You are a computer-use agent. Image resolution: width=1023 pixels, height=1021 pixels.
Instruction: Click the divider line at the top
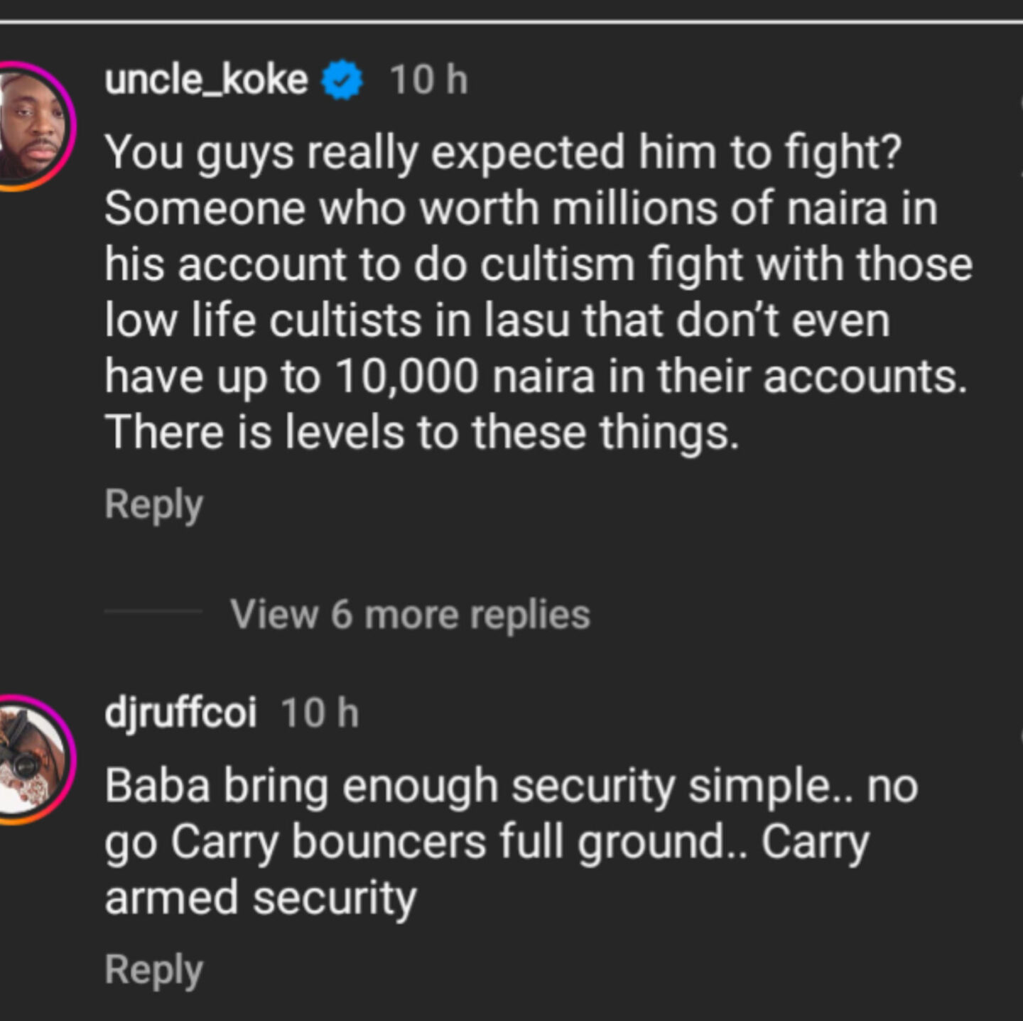click(x=511, y=22)
